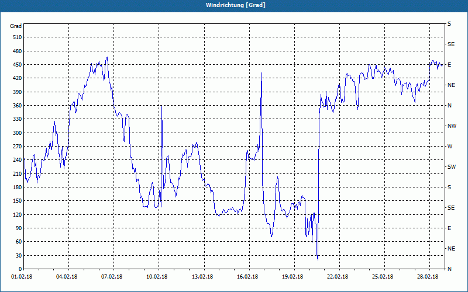Click the 22.02.18 date label
Image resolution: width=468 pixels, height=292 pixels.
tap(338, 277)
